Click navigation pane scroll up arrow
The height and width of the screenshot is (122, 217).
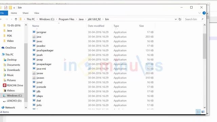(26, 25)
